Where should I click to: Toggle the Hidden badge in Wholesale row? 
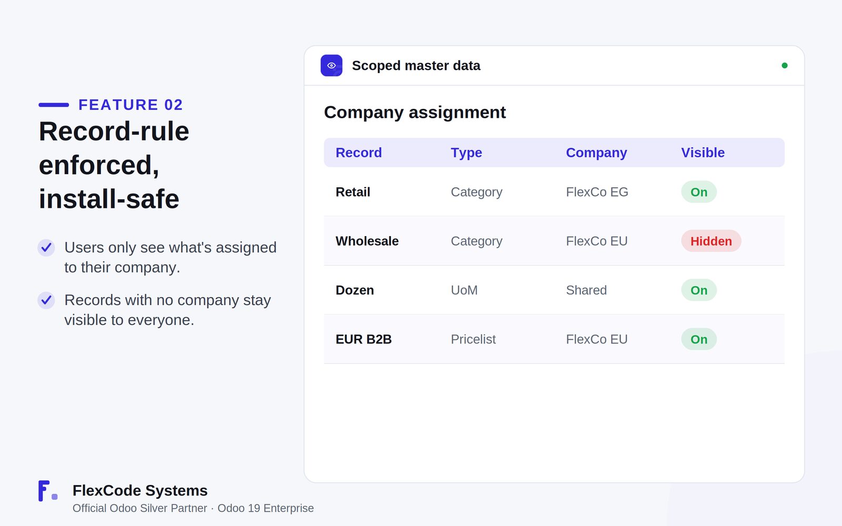coord(711,241)
